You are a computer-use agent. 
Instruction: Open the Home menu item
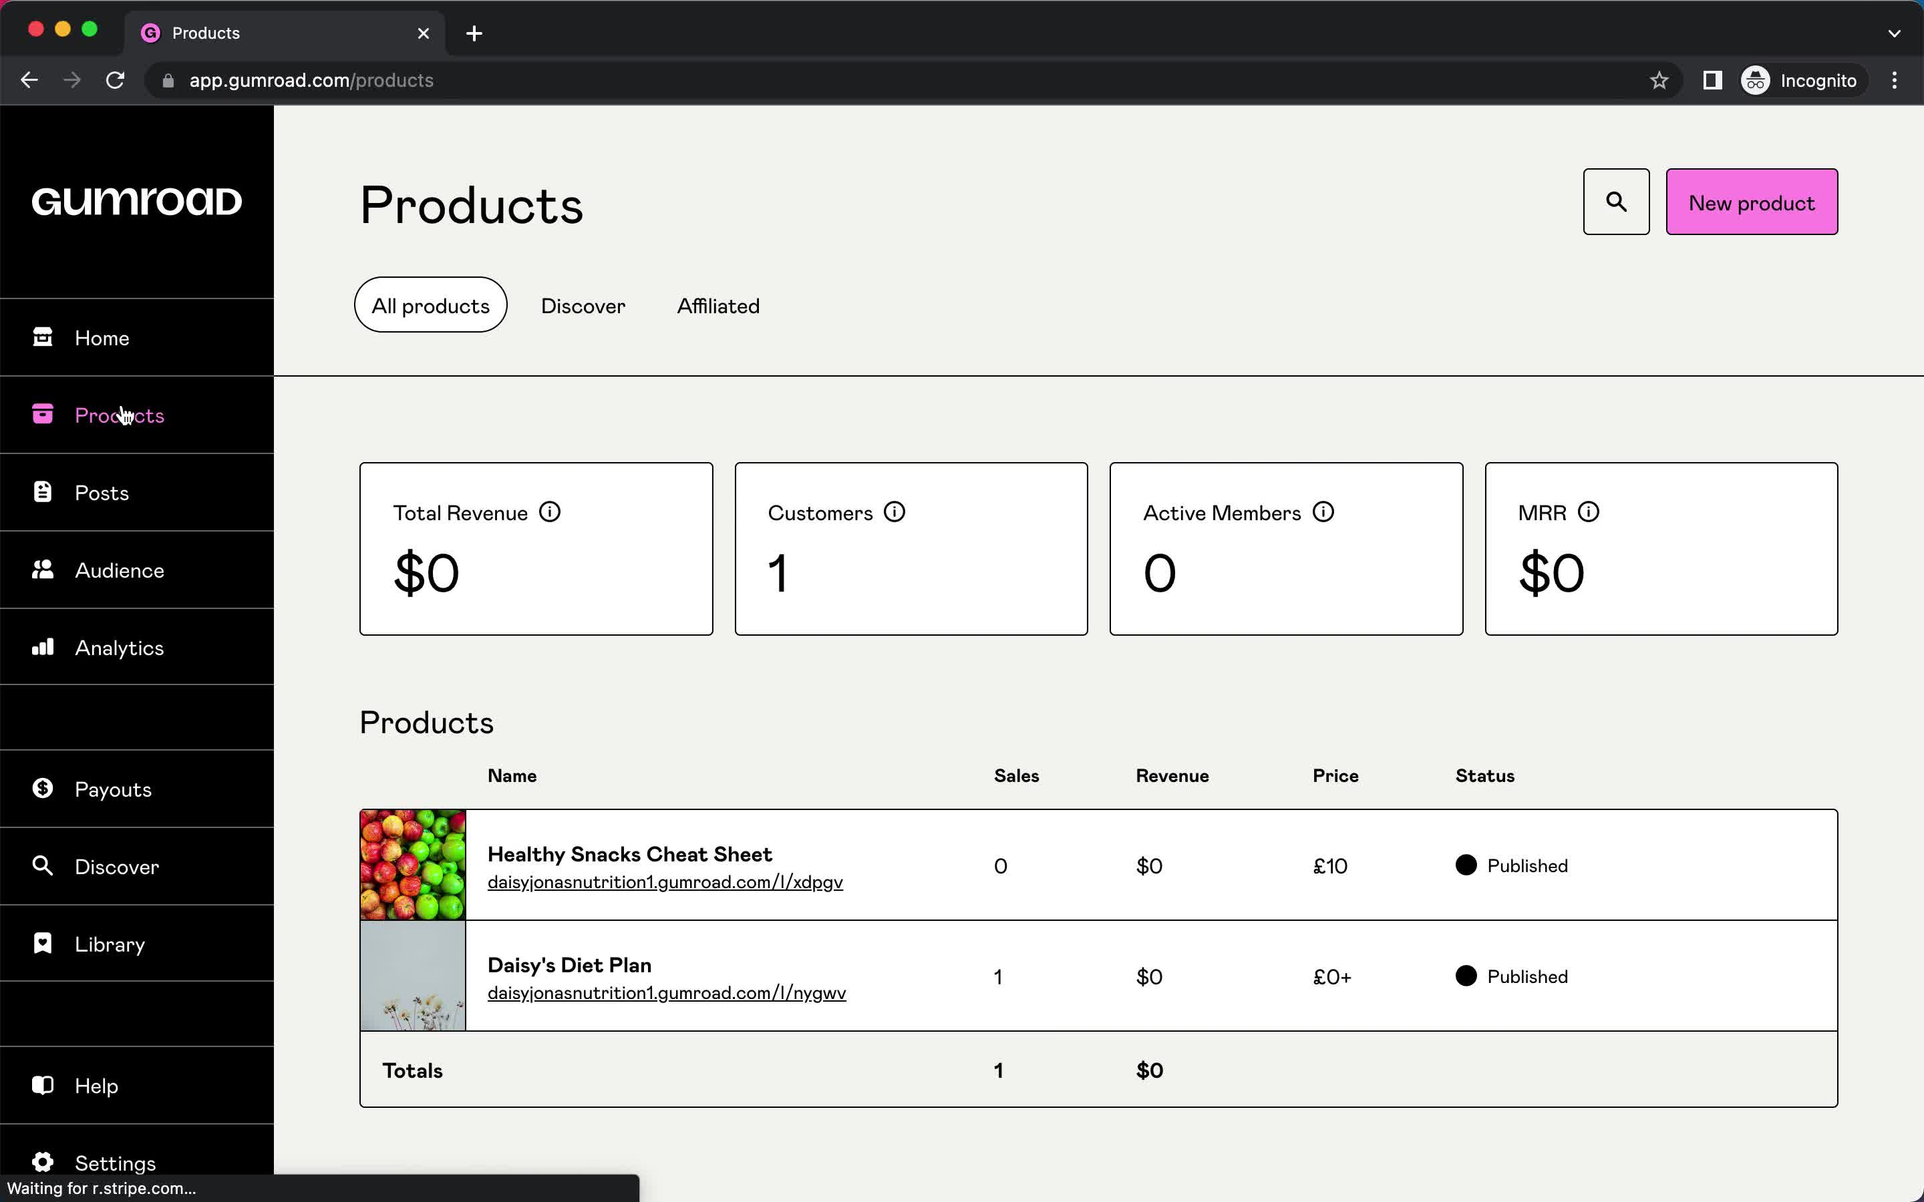coord(137,338)
